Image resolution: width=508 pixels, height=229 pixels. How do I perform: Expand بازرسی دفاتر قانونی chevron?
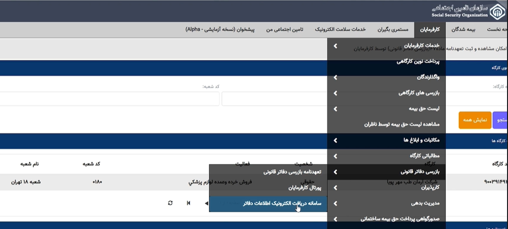pos(336,172)
